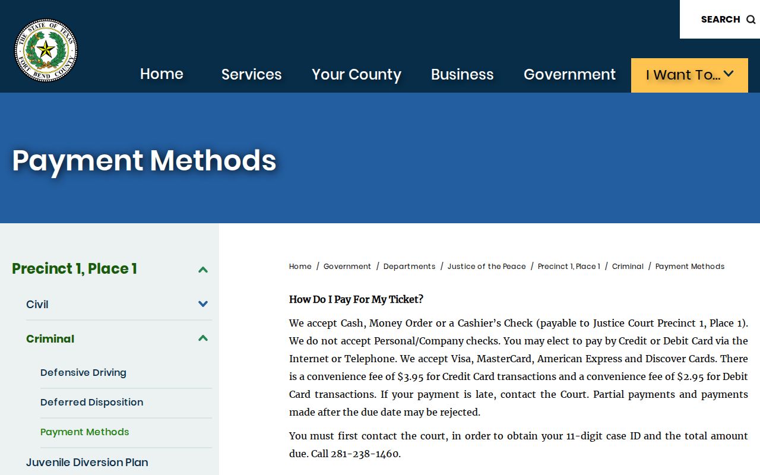Click the Departments breadcrumb link
Screen dimensions: 760x475
point(409,267)
